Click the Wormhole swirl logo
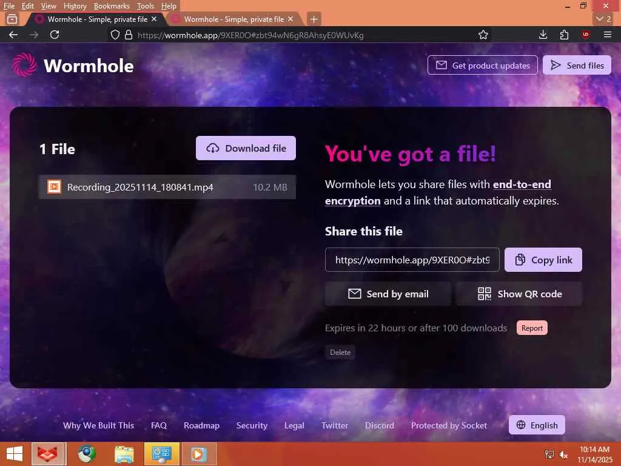 tap(24, 65)
